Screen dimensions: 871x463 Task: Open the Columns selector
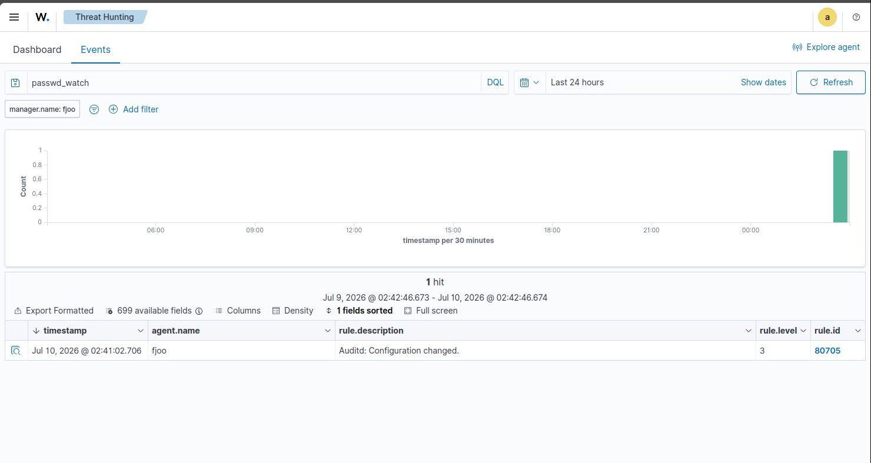pos(238,311)
